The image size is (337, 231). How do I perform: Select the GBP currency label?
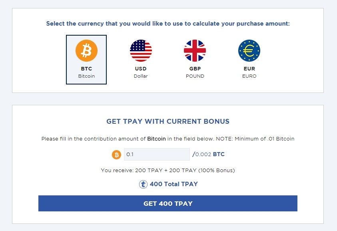tap(195, 69)
